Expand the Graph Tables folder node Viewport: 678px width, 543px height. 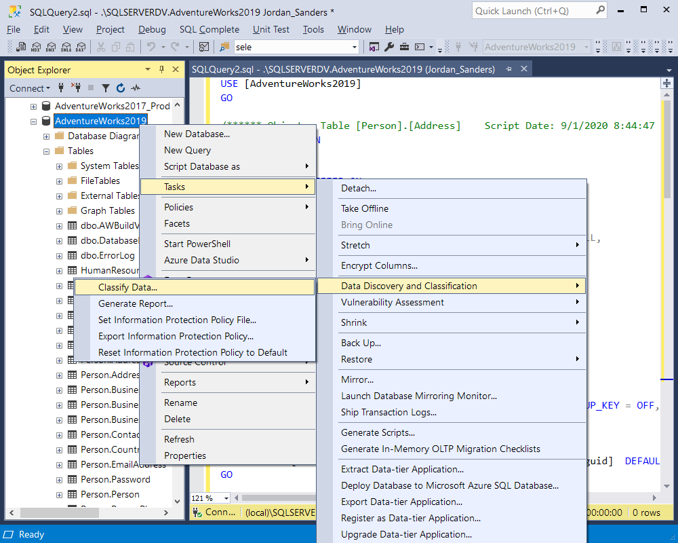pos(59,211)
